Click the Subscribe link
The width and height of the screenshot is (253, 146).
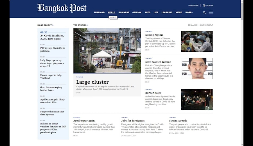(193, 6)
